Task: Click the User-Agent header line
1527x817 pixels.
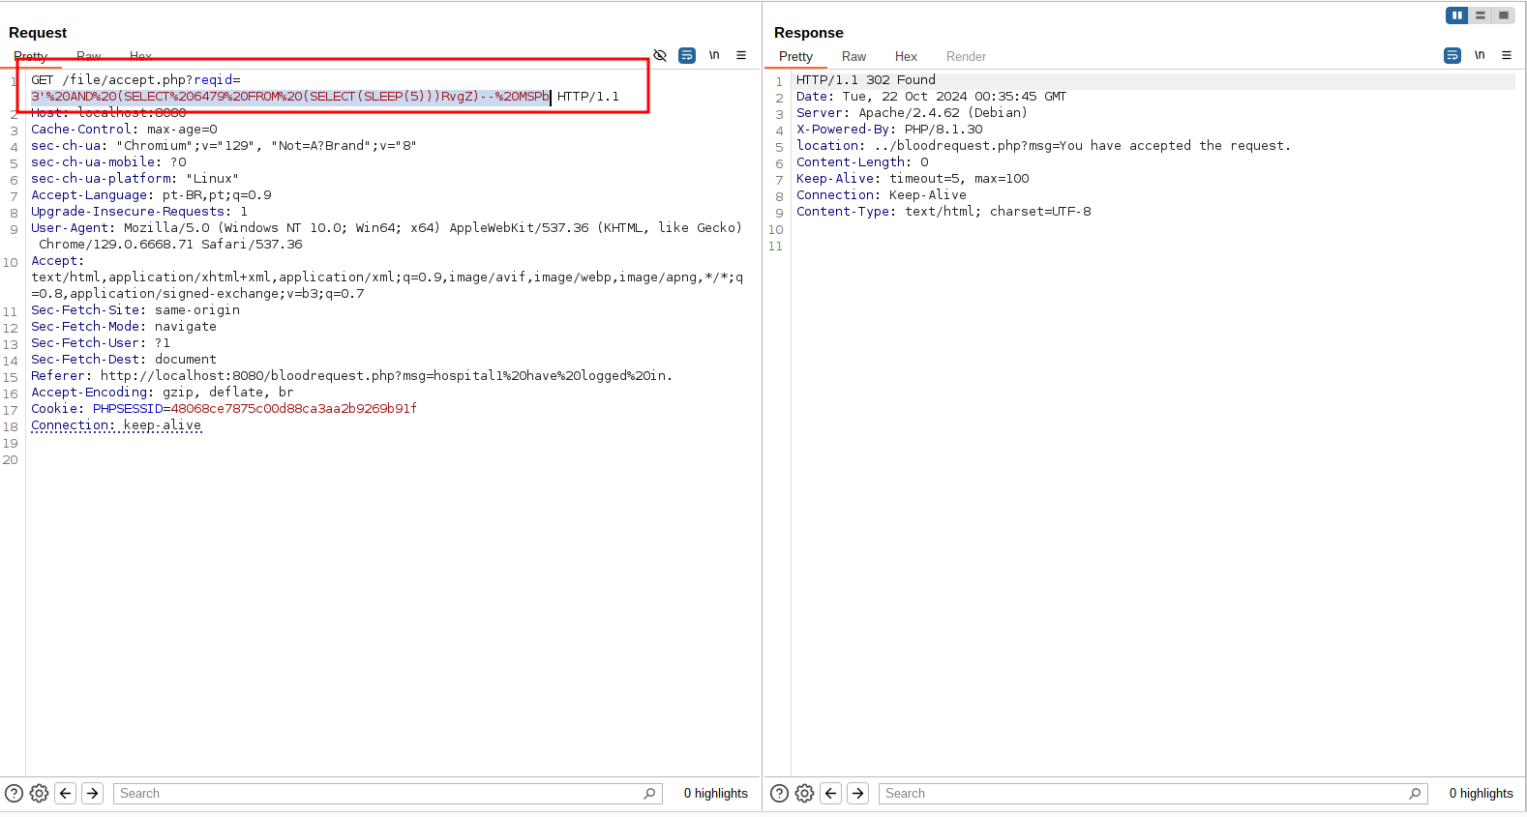Action: (x=386, y=236)
